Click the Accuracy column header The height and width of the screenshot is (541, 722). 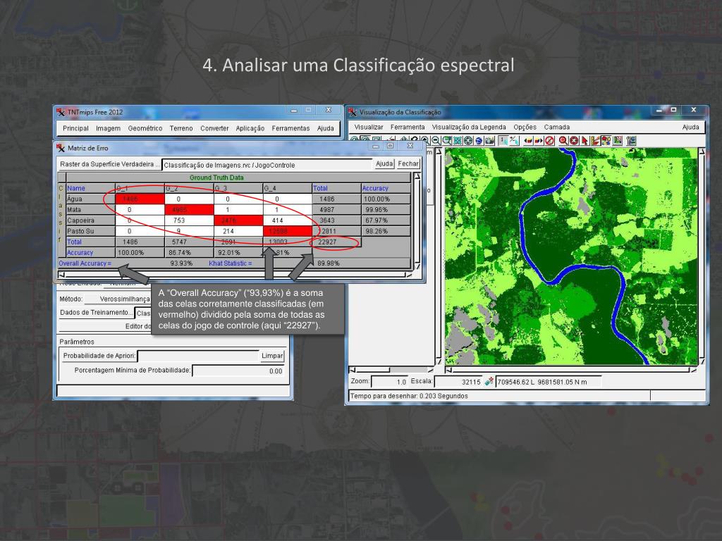pyautogui.click(x=386, y=188)
